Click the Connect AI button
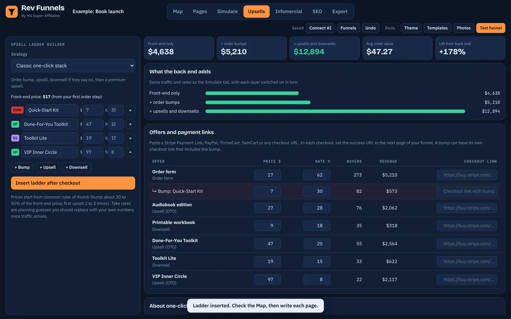The image size is (511, 319). click(x=320, y=28)
